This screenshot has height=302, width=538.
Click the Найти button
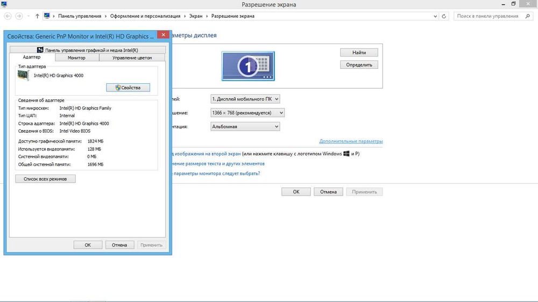click(x=359, y=53)
